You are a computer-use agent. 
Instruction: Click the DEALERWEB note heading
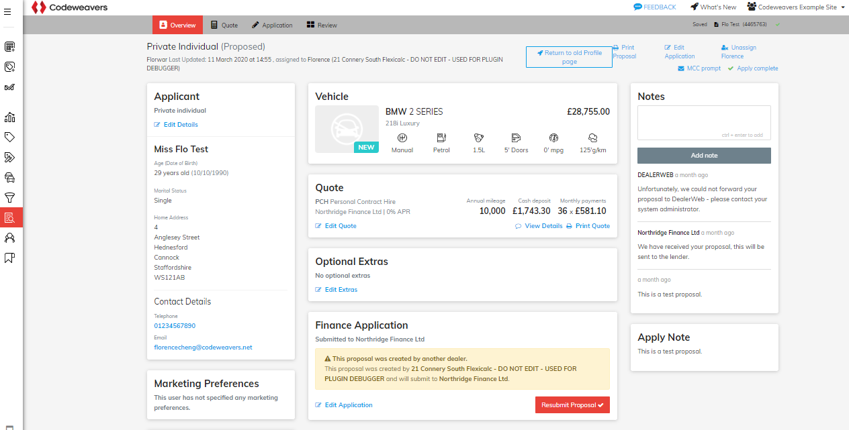[x=655, y=175]
